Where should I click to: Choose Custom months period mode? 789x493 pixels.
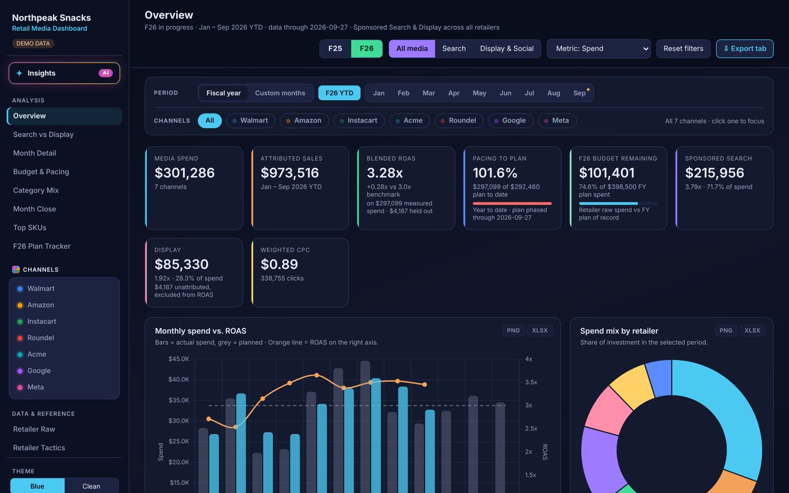click(x=280, y=93)
